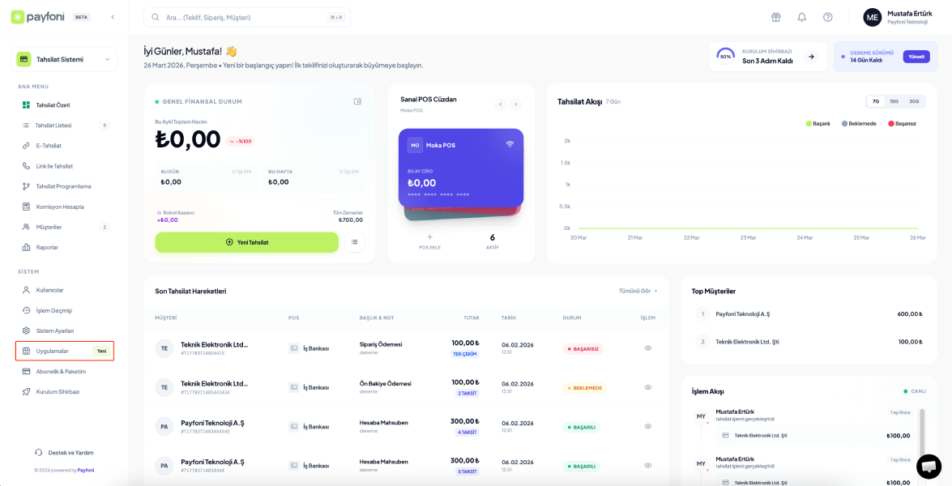Viewport: 952px width, 486px height.
Task: Click the 50% setup progress ring
Action: pos(725,57)
